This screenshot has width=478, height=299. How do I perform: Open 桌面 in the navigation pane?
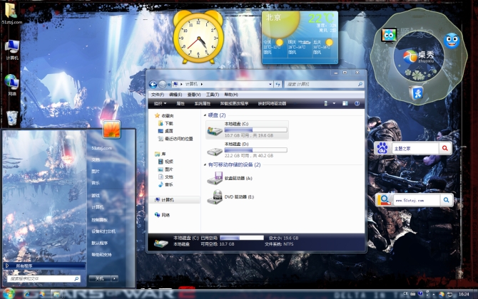click(166, 131)
